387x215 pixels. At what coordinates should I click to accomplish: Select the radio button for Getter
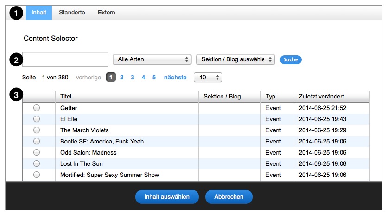pyautogui.click(x=37, y=108)
